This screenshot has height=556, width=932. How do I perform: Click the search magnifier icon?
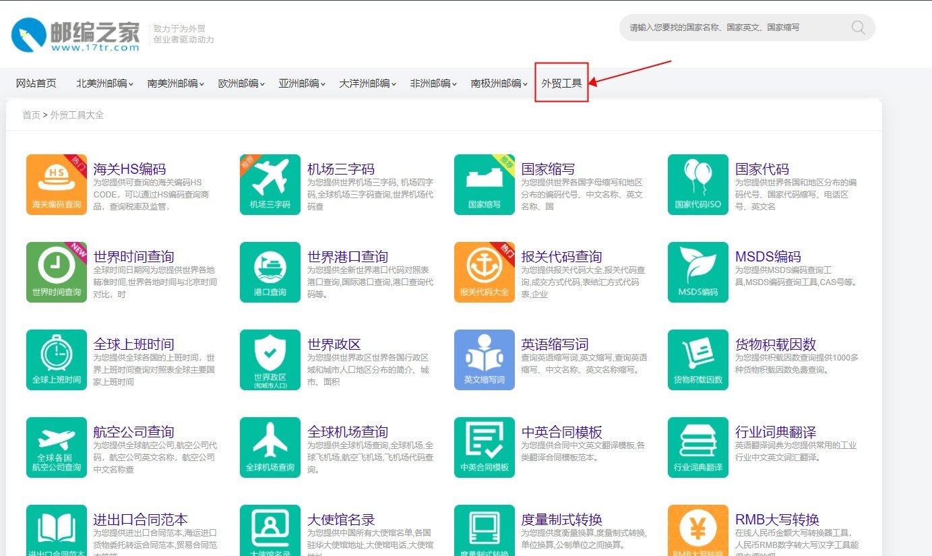point(857,28)
